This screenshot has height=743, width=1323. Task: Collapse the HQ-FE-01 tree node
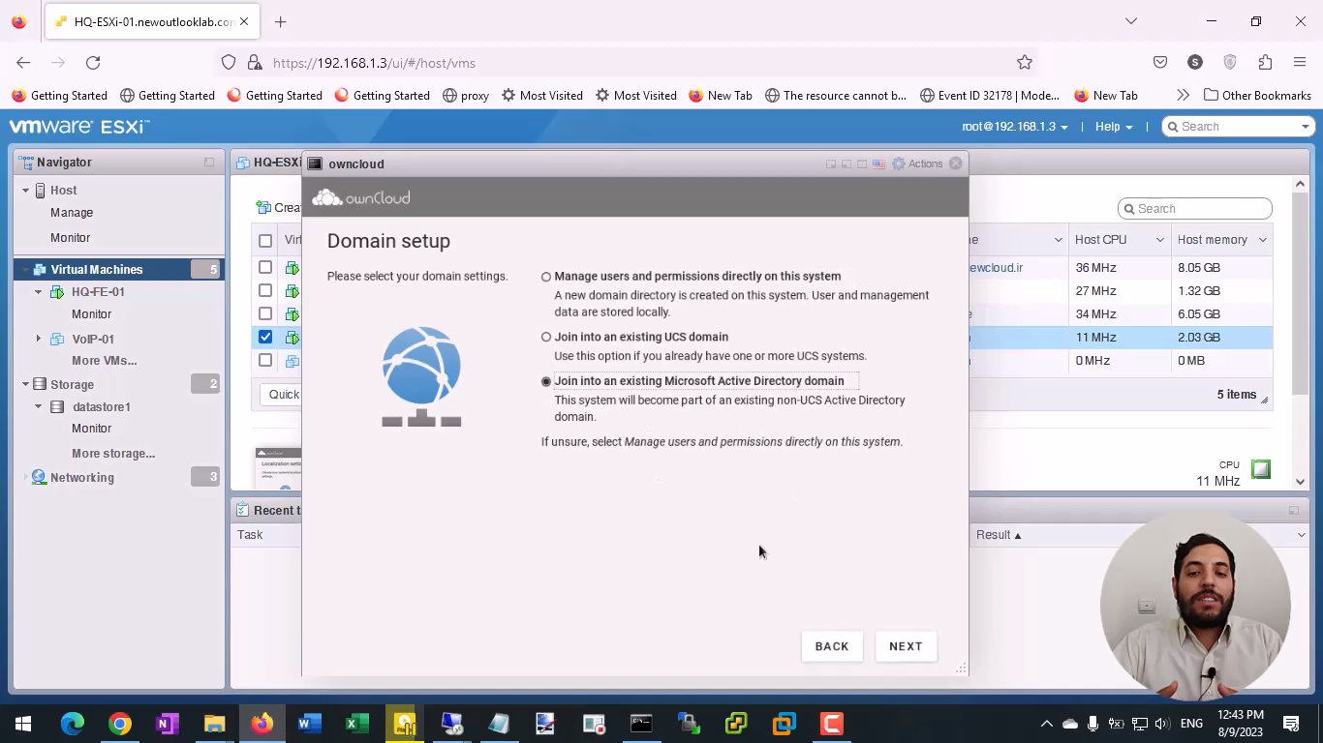39,292
